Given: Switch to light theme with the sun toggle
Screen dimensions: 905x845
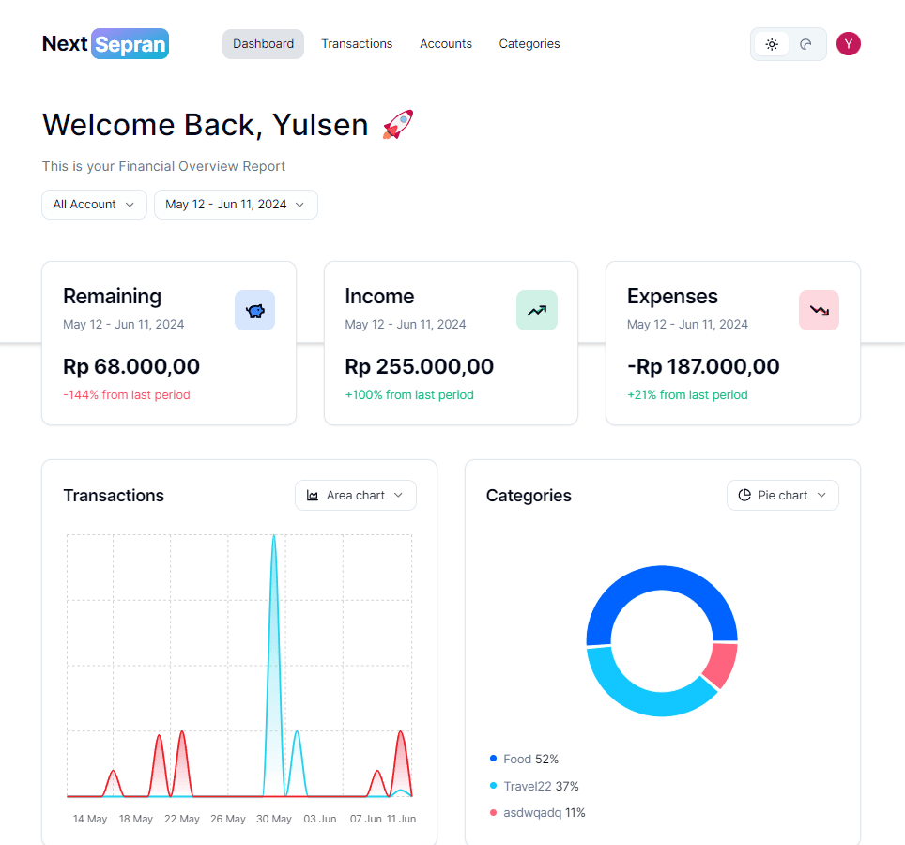Looking at the screenshot, I should click(772, 44).
